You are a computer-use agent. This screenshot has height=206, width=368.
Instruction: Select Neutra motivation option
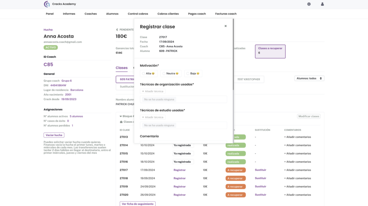(164, 74)
